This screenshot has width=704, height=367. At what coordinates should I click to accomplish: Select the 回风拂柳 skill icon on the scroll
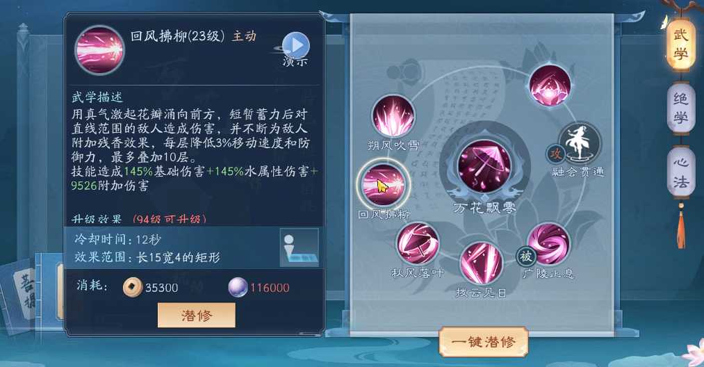click(x=383, y=185)
